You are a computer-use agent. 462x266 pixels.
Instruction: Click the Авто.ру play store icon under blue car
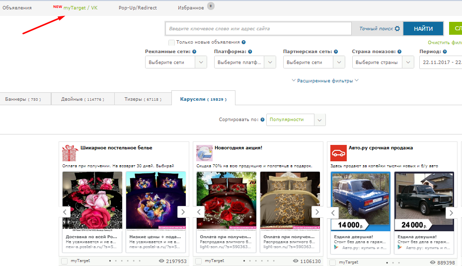(x=336, y=248)
